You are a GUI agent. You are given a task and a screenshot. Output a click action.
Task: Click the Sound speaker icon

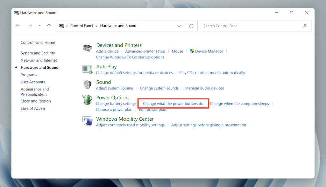coord(87,84)
